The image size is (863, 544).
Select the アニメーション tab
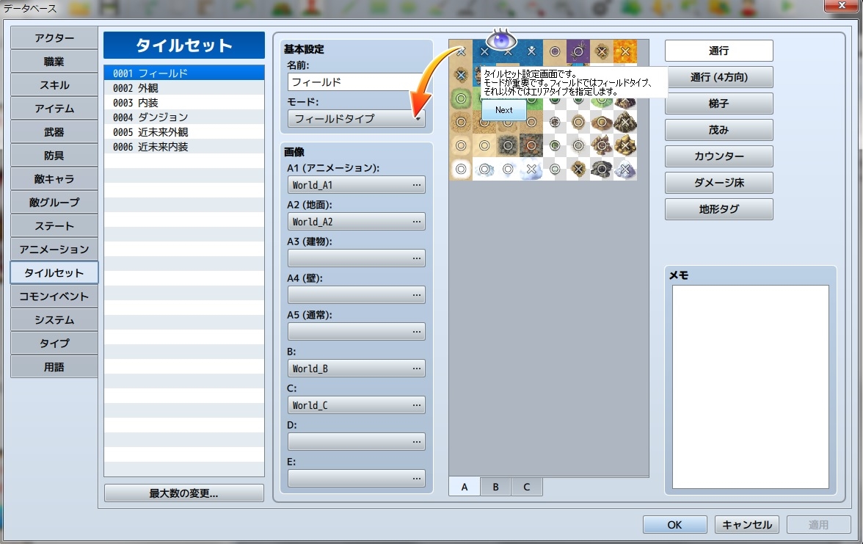click(x=54, y=250)
